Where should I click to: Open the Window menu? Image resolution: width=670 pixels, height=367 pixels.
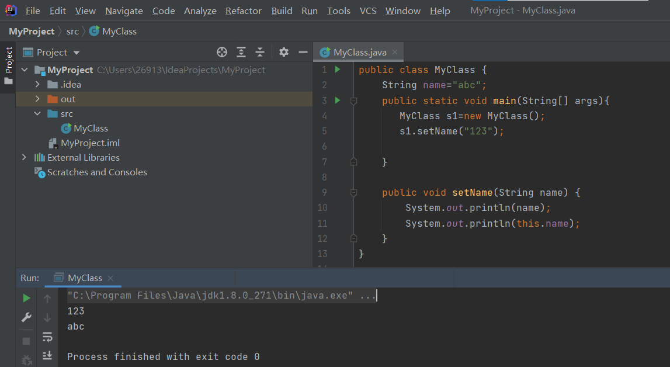403,11
